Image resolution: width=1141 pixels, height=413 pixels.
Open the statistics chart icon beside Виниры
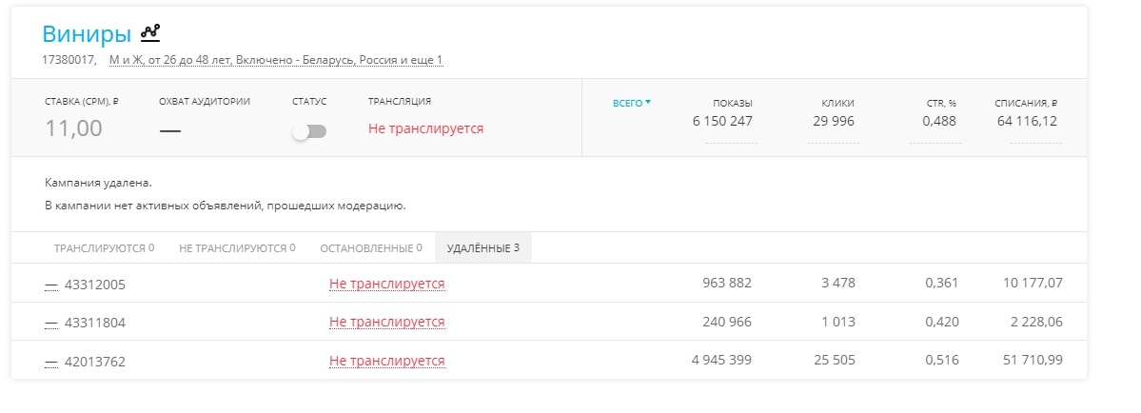coord(150,32)
